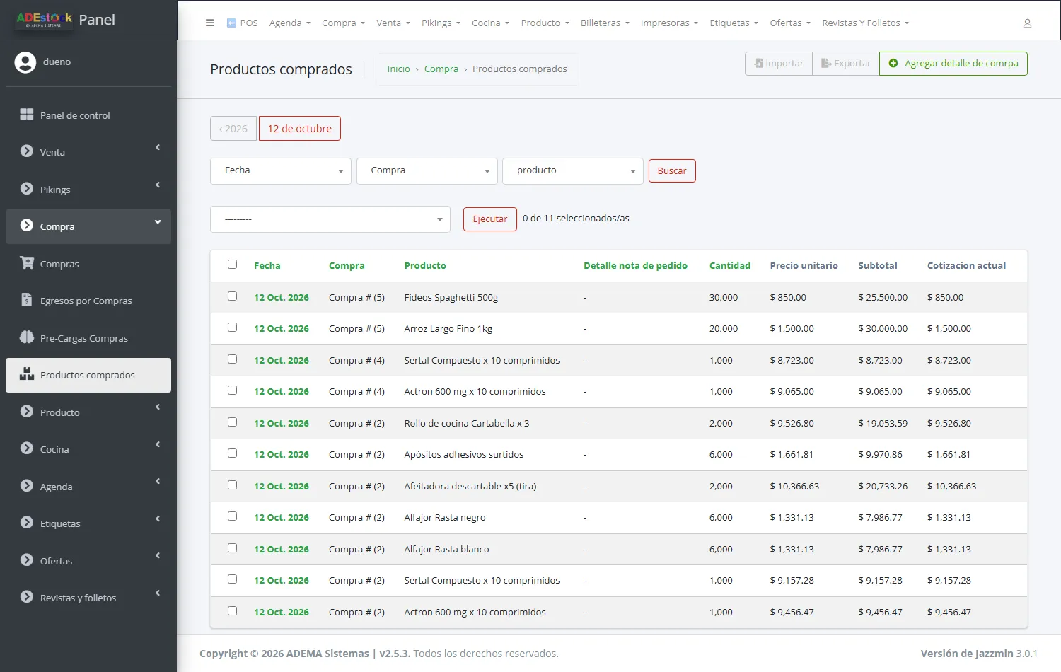Check the Rollo de cocina Cartabella row checkbox
This screenshot has width=1061, height=672.
[x=232, y=422]
